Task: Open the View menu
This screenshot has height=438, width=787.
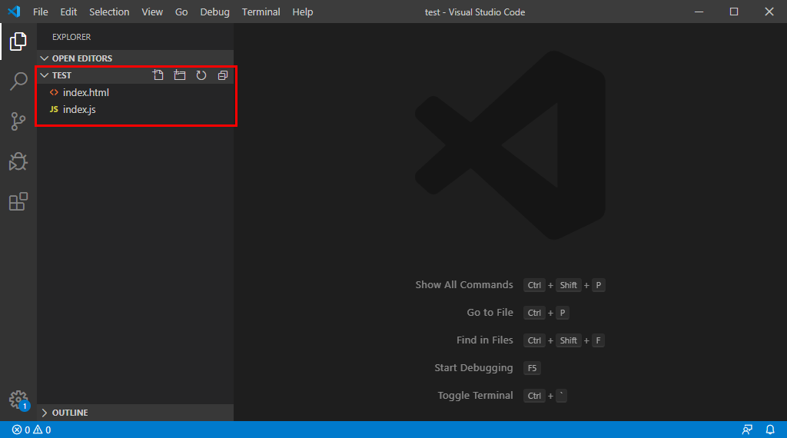Action: coord(152,12)
